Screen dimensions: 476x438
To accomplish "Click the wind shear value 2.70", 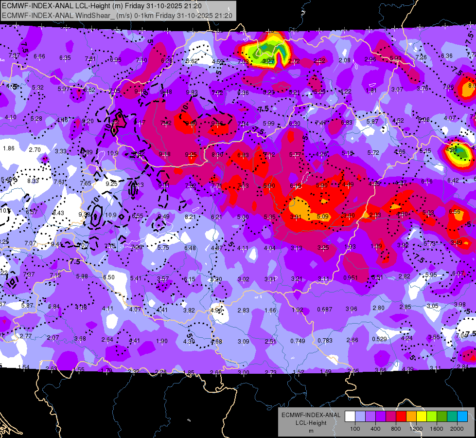I will pos(35,149).
